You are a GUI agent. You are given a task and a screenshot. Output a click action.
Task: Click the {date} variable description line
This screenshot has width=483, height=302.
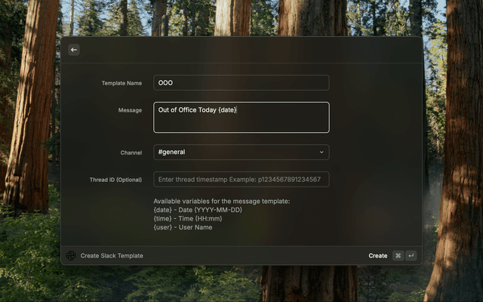[x=198, y=210]
